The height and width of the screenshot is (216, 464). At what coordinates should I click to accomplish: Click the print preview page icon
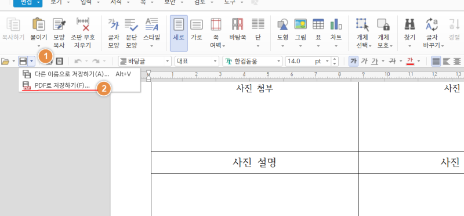coord(60,62)
